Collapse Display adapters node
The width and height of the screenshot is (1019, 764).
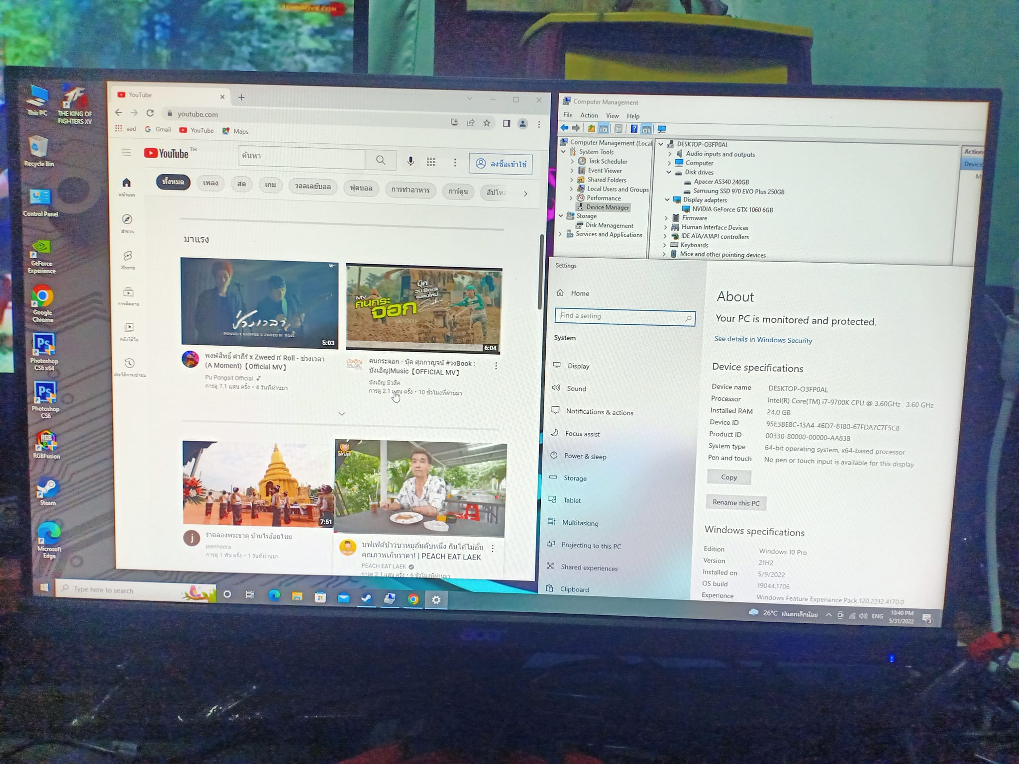pos(667,199)
